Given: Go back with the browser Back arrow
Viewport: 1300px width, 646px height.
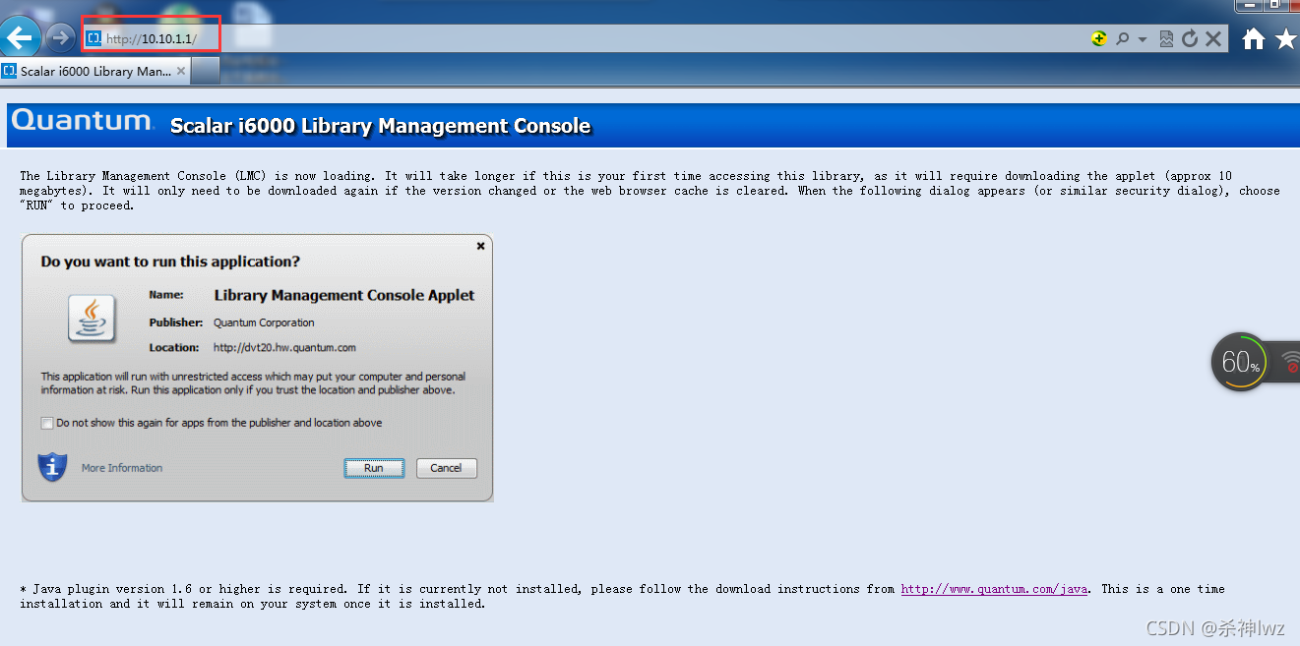Looking at the screenshot, I should [x=20, y=38].
